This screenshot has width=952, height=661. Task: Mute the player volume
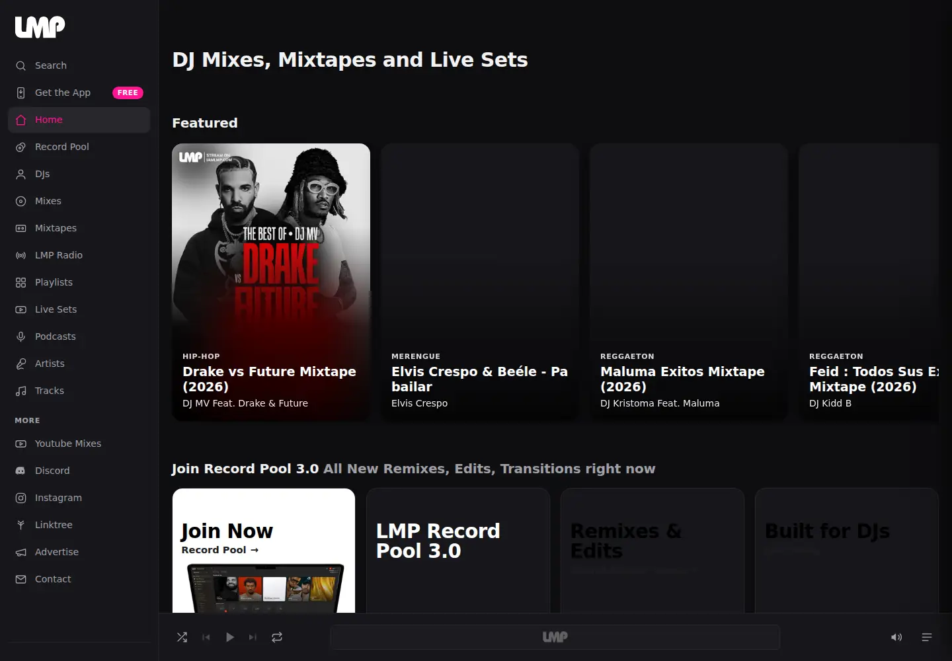point(896,637)
